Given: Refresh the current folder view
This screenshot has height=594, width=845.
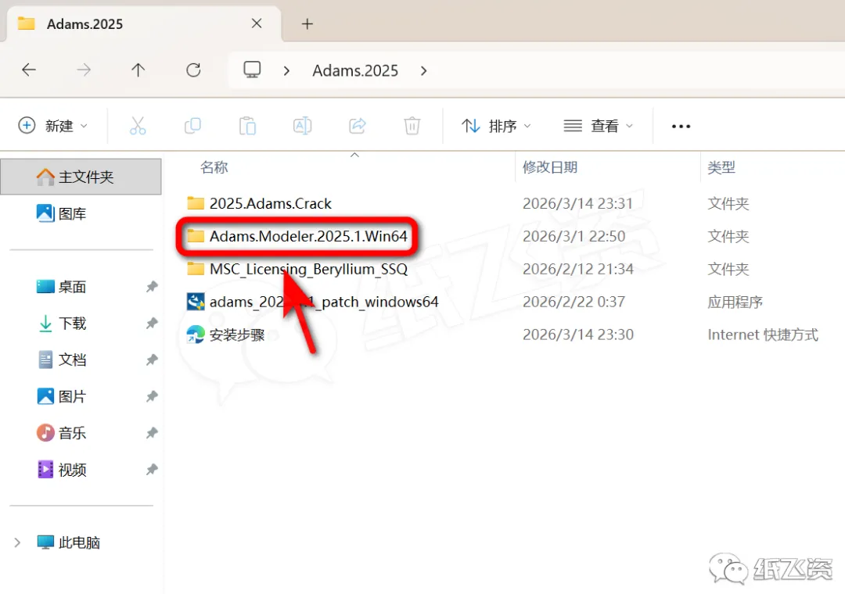Looking at the screenshot, I should point(193,70).
